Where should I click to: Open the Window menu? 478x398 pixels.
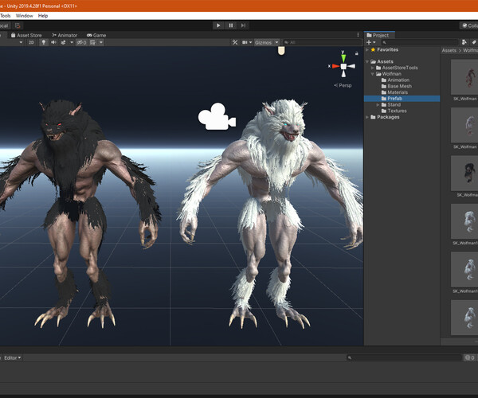pyautogui.click(x=25, y=16)
